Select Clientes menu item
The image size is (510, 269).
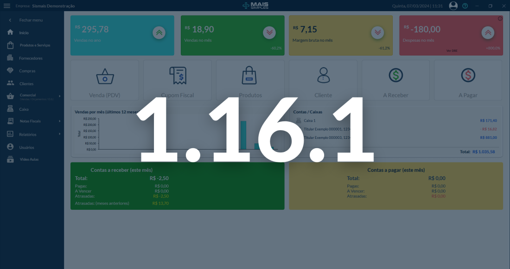tap(26, 84)
